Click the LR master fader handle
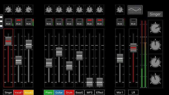This screenshot has width=169, height=95. pos(133,48)
